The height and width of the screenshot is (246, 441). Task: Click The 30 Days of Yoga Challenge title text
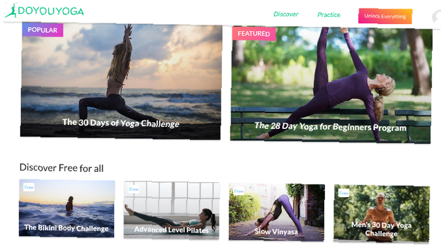point(121,123)
